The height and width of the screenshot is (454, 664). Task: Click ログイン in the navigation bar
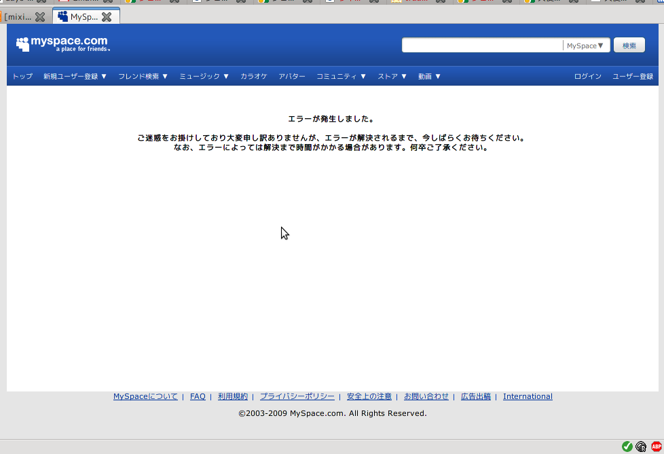[x=588, y=76]
